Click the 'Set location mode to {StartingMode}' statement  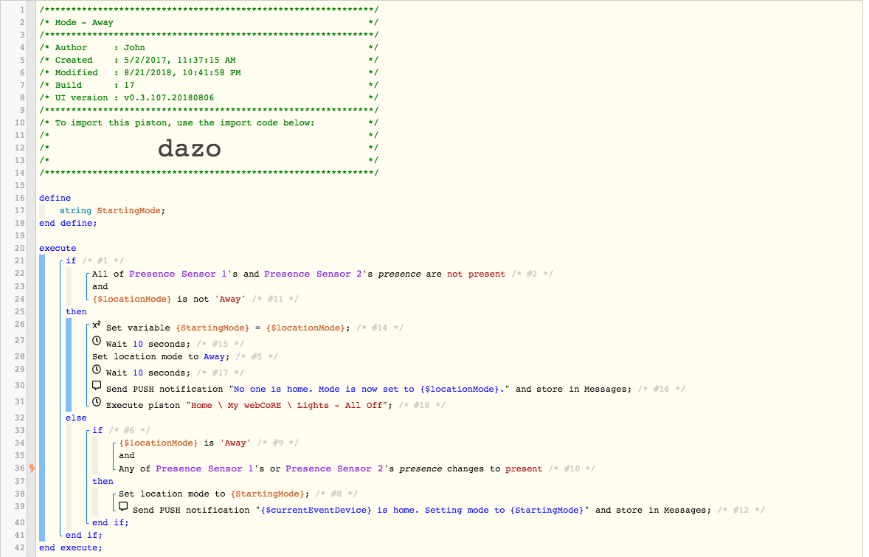[x=214, y=494]
